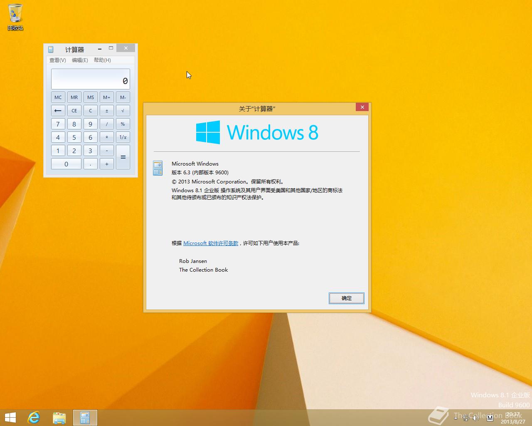
Task: Click digit 9 on the Calculator
Action: (90, 124)
